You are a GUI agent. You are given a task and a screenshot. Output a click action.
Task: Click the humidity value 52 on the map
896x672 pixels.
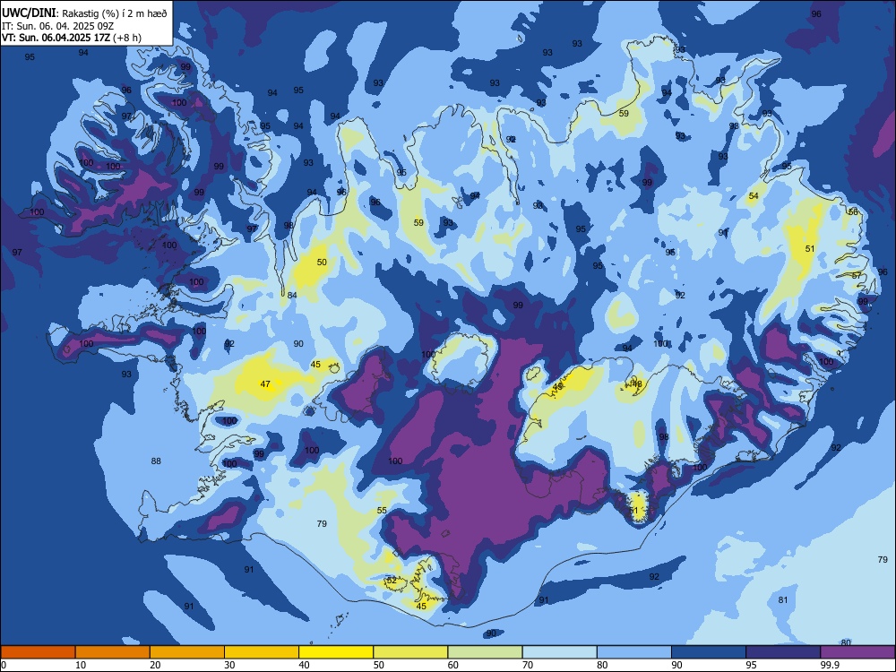pyautogui.click(x=392, y=581)
